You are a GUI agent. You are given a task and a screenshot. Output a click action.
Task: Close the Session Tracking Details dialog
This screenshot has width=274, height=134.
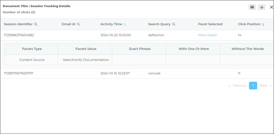[271, 7]
